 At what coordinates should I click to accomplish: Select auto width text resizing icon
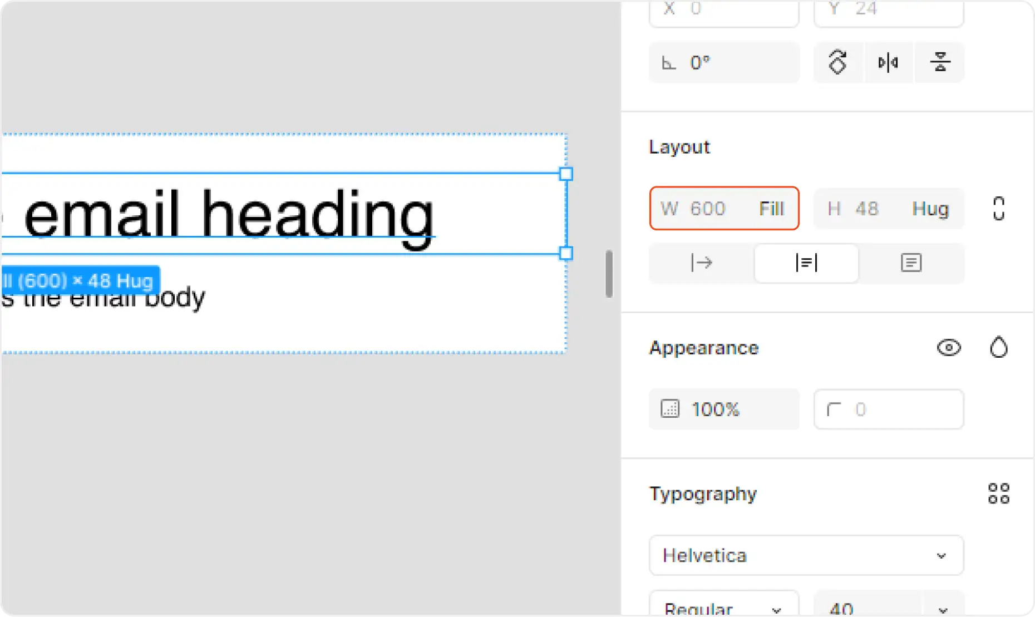701,263
